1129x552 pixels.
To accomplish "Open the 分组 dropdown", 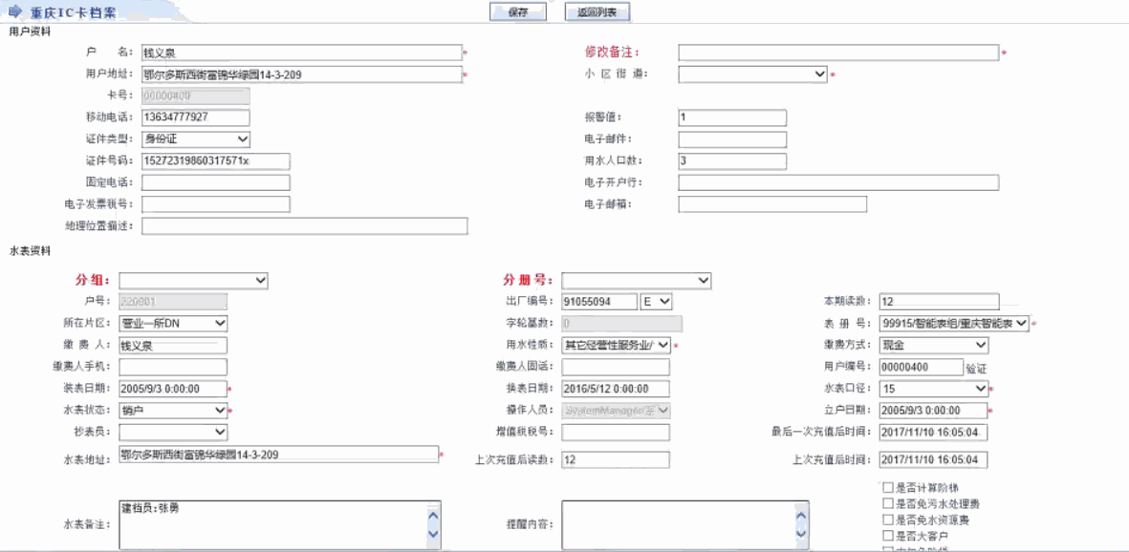I will (x=192, y=280).
